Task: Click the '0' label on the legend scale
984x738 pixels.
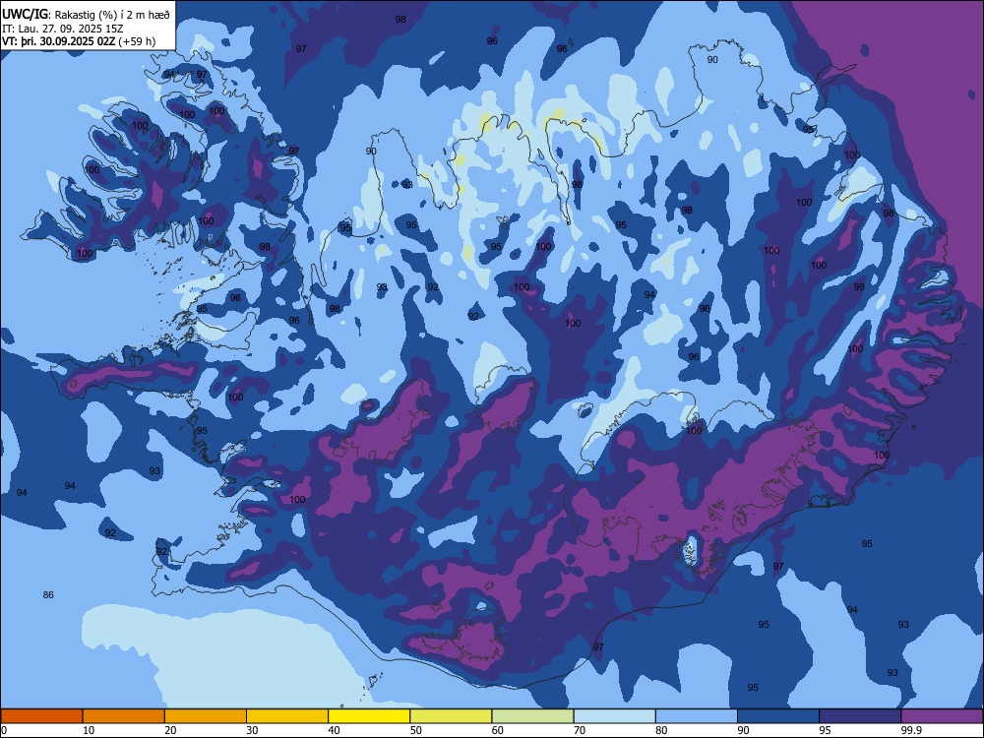Action: coord(4,730)
